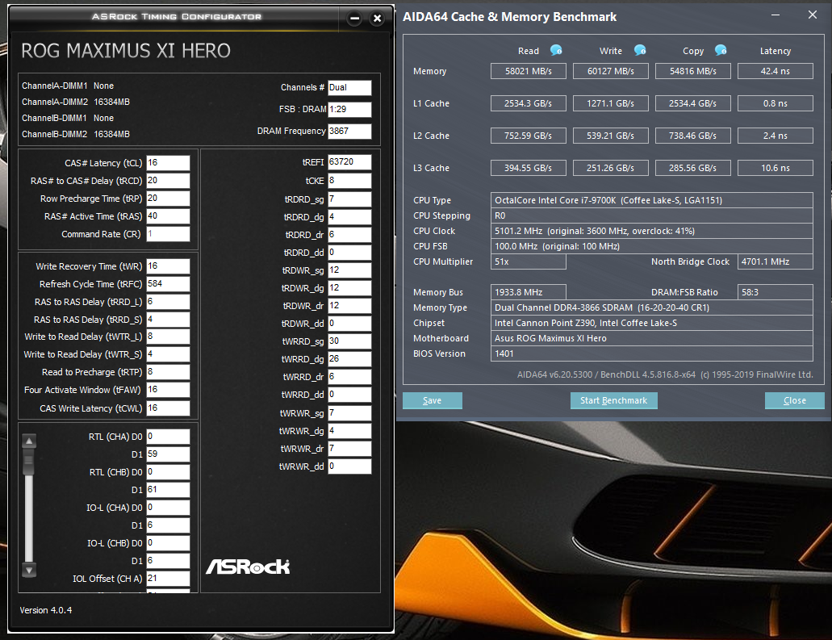The height and width of the screenshot is (640, 832).
Task: Click the tRRD_L value field
Action: [168, 301]
